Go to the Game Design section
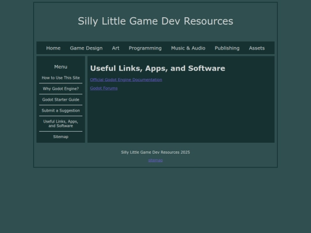Screen dimensions: 311x233 pyautogui.click(x=86, y=48)
